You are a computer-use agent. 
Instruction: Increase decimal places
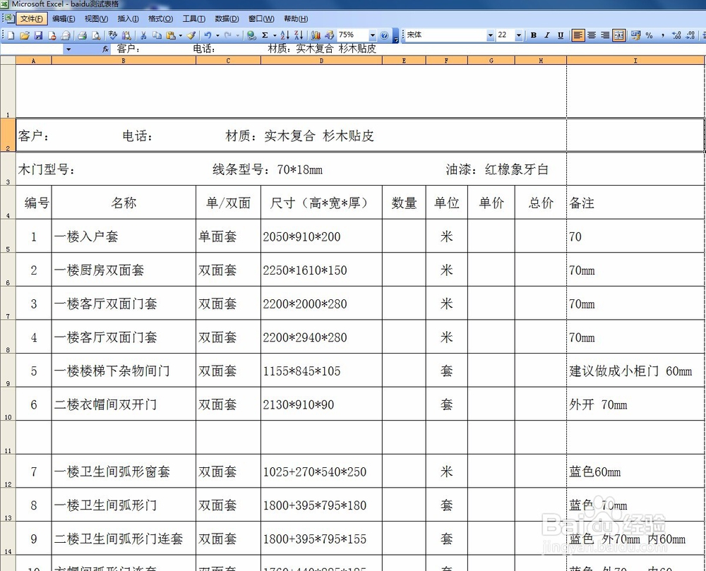(676, 35)
